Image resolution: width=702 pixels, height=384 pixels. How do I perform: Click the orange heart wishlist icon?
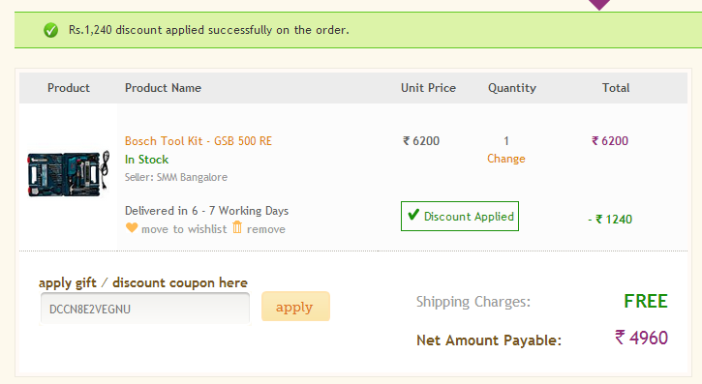[132, 227]
